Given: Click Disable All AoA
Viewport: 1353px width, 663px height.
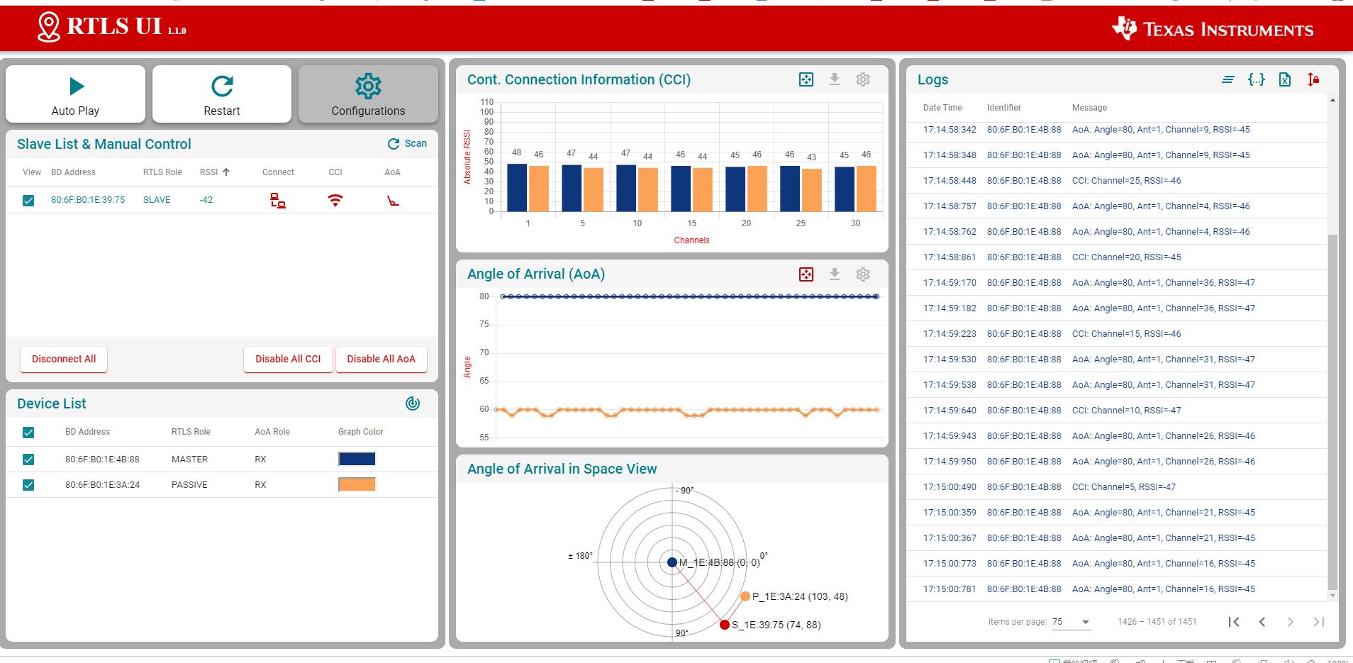Looking at the screenshot, I should point(381,359).
